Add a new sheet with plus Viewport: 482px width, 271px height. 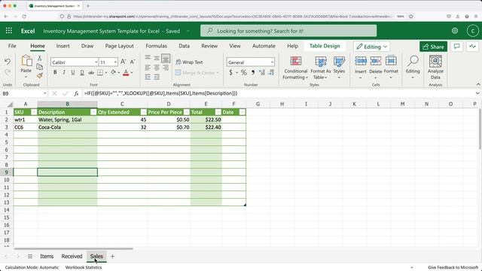point(112,256)
